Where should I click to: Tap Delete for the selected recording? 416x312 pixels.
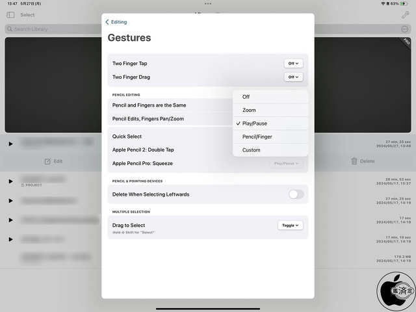[363, 161]
